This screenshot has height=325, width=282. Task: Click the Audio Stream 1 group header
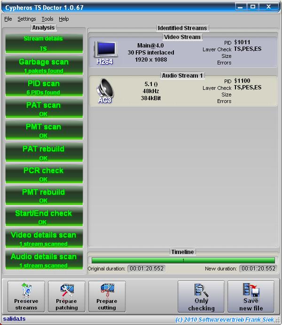click(182, 76)
